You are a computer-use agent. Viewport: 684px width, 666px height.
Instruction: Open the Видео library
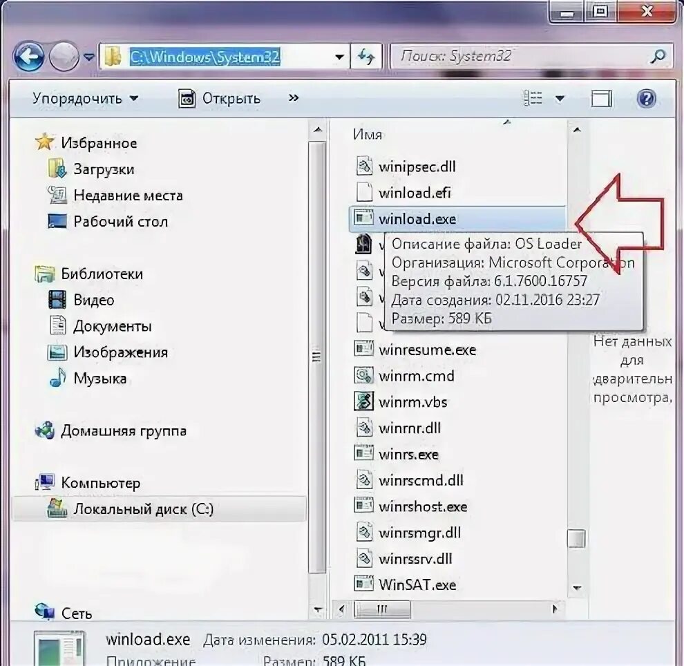93,300
